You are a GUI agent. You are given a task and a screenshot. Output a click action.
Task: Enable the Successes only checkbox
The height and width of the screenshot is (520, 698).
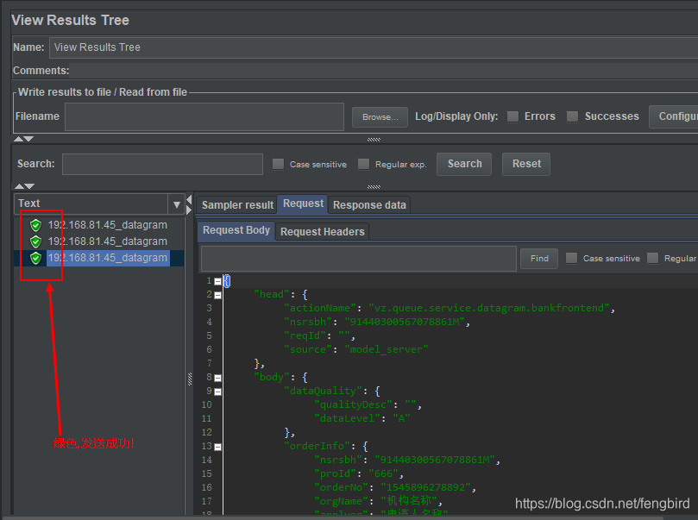coord(572,116)
